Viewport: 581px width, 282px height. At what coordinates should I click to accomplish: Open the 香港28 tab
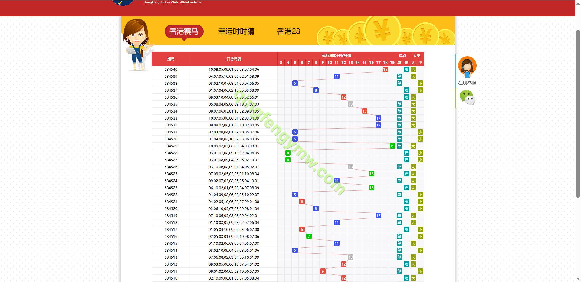(x=288, y=31)
